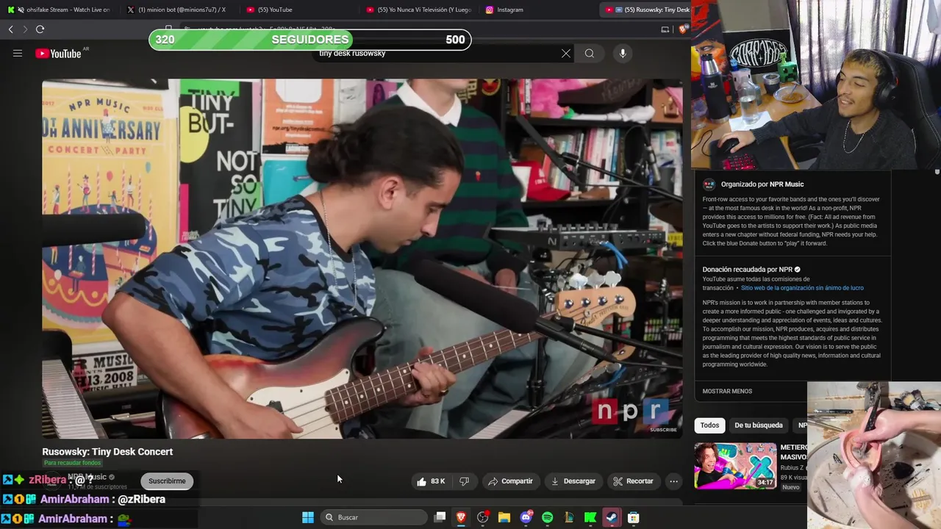Screen dimensions: 941x529
Task: Switch to the 'ohsifake Stream' Kick tab
Action: 59,10
